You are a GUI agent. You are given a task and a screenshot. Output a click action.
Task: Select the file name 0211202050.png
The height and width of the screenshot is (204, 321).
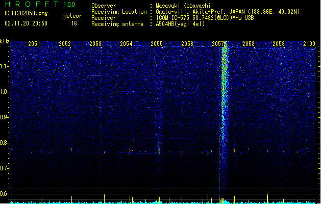26,14
